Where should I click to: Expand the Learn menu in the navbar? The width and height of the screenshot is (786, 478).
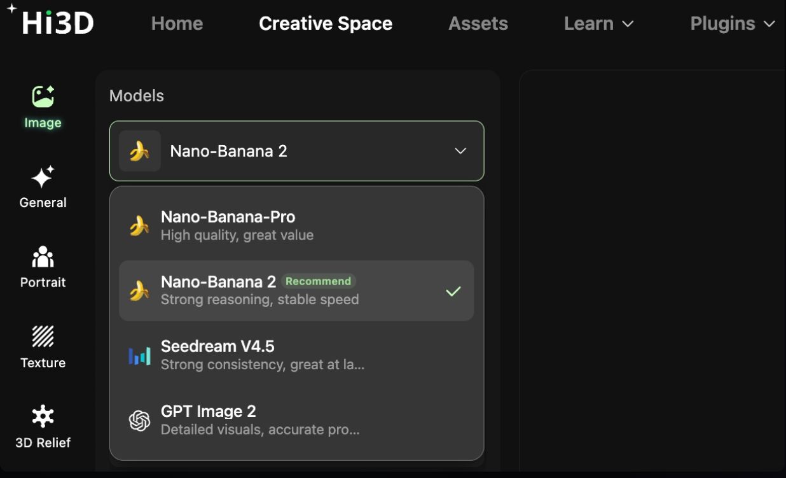tap(599, 24)
